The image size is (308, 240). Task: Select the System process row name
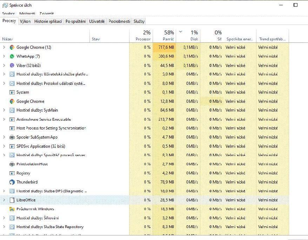[x=22, y=92]
